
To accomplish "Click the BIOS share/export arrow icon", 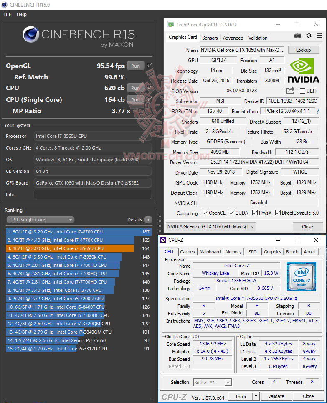I will pos(290,91).
